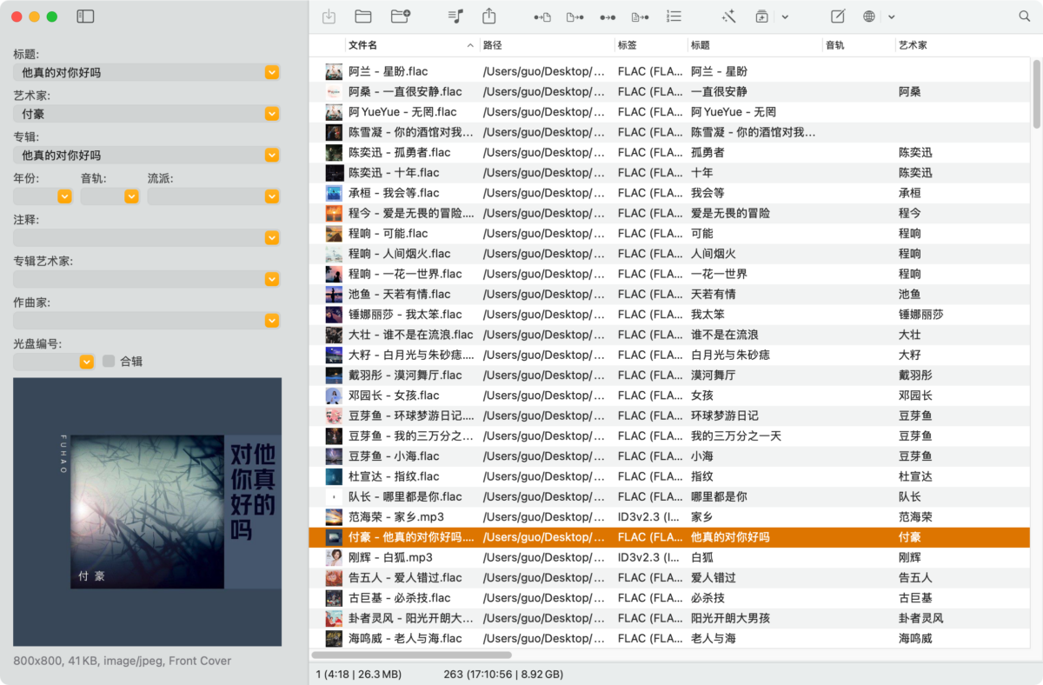Open the 音轨 field dropdown arrow
The width and height of the screenshot is (1043, 685).
click(x=131, y=196)
